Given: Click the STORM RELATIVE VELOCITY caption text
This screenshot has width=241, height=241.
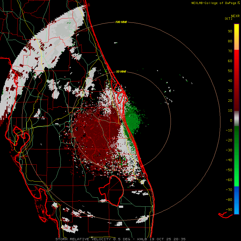Looking at the screenshot, I should pos(83,239).
